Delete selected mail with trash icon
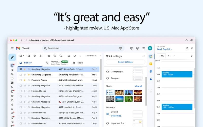 pos(41,56)
